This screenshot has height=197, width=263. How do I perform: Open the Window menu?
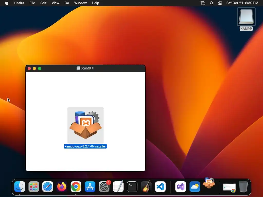click(80, 3)
